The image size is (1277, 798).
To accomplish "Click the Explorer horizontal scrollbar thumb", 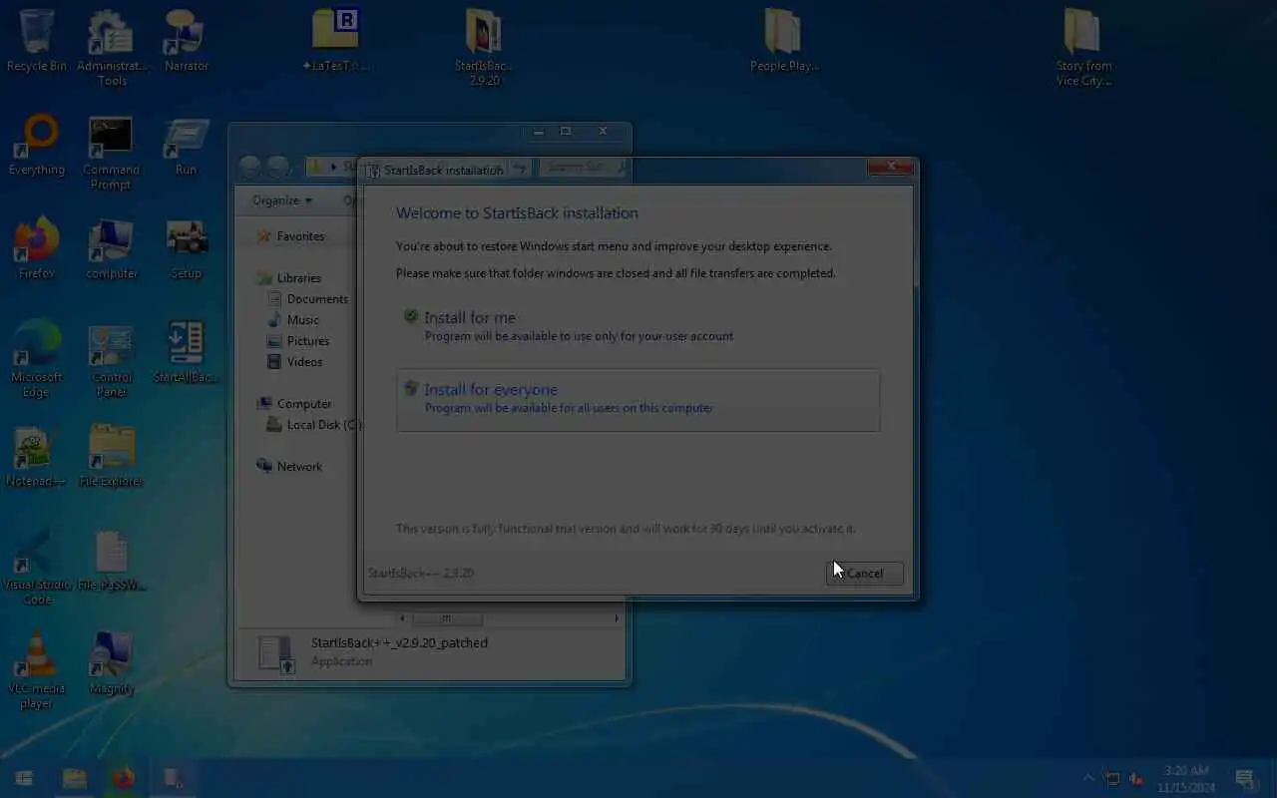I will (447, 618).
